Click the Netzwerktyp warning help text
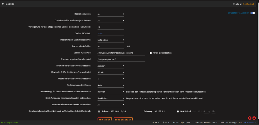Image resolution: width=259 pixels, height=125 pixels. pos(166,92)
